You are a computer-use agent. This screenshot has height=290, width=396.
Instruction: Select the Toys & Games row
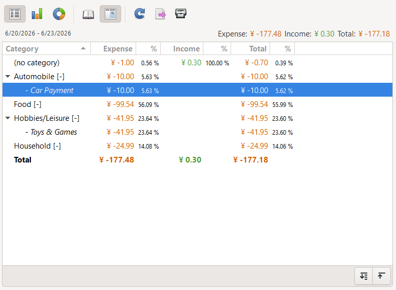[x=198, y=132]
